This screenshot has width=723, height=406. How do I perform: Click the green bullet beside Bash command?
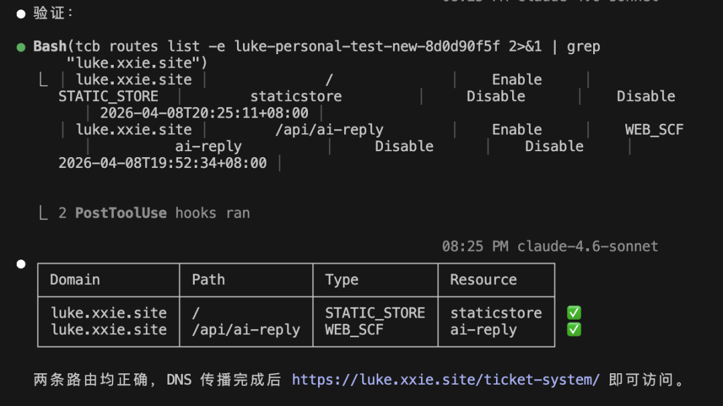point(21,47)
